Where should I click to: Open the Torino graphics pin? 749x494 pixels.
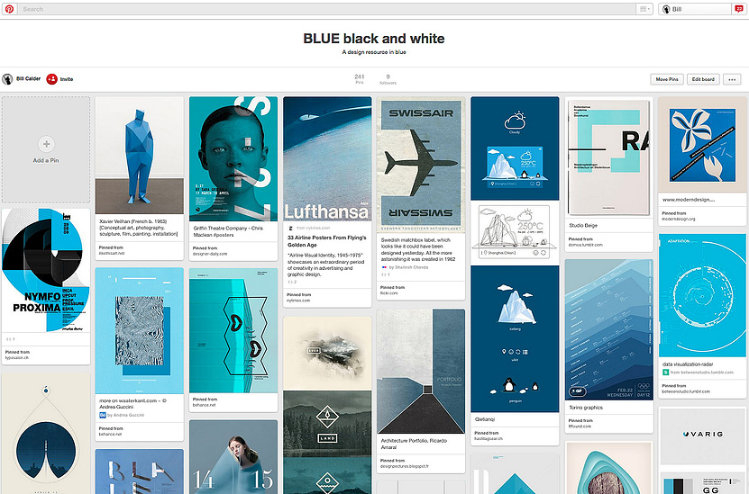(608, 329)
